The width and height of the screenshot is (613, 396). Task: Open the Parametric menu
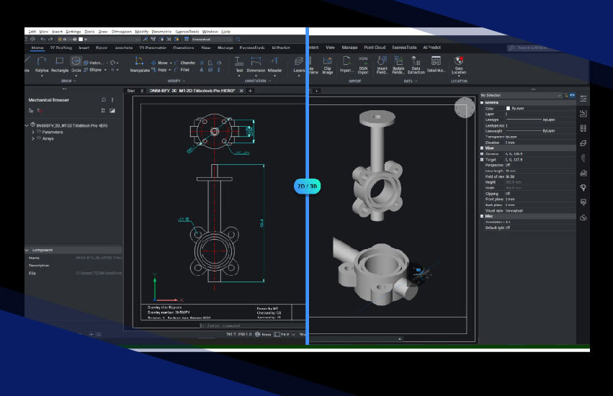point(161,32)
